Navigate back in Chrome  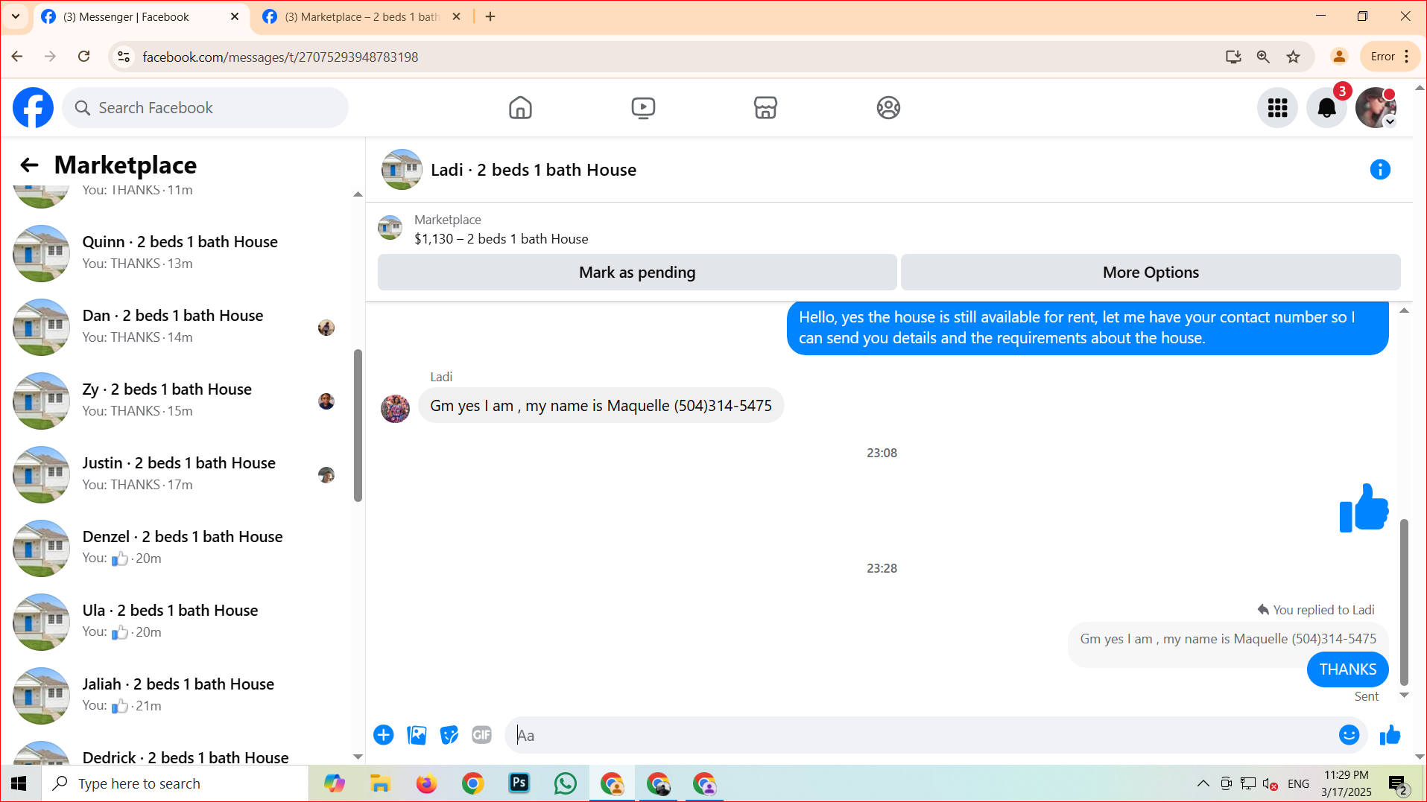pyautogui.click(x=17, y=57)
